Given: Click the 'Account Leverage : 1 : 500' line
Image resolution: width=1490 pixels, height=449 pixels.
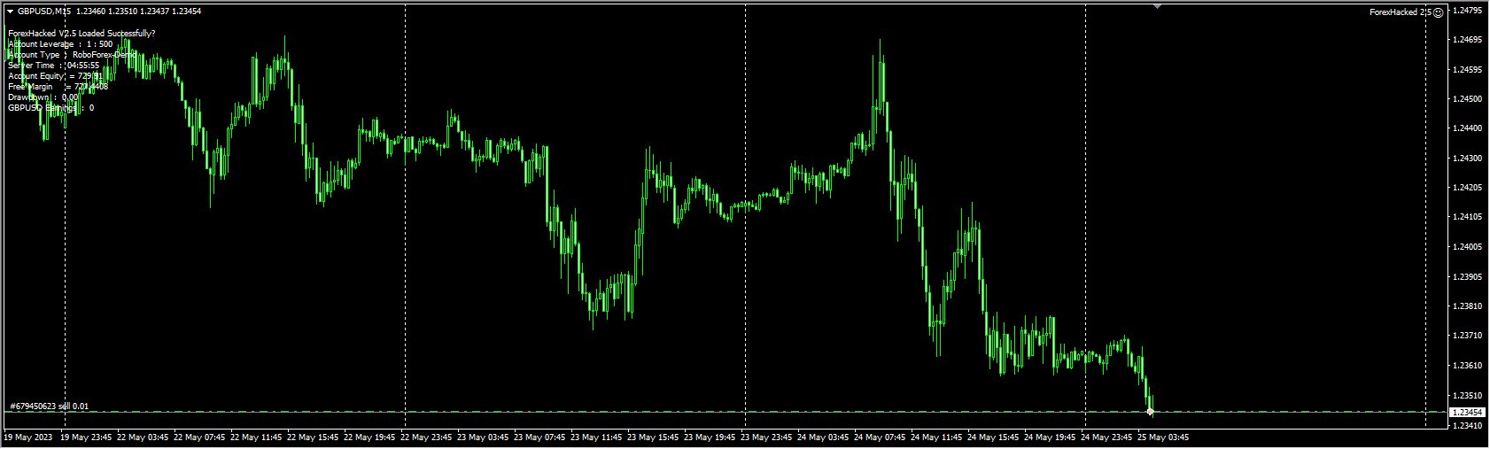Looking at the screenshot, I should pos(60,44).
